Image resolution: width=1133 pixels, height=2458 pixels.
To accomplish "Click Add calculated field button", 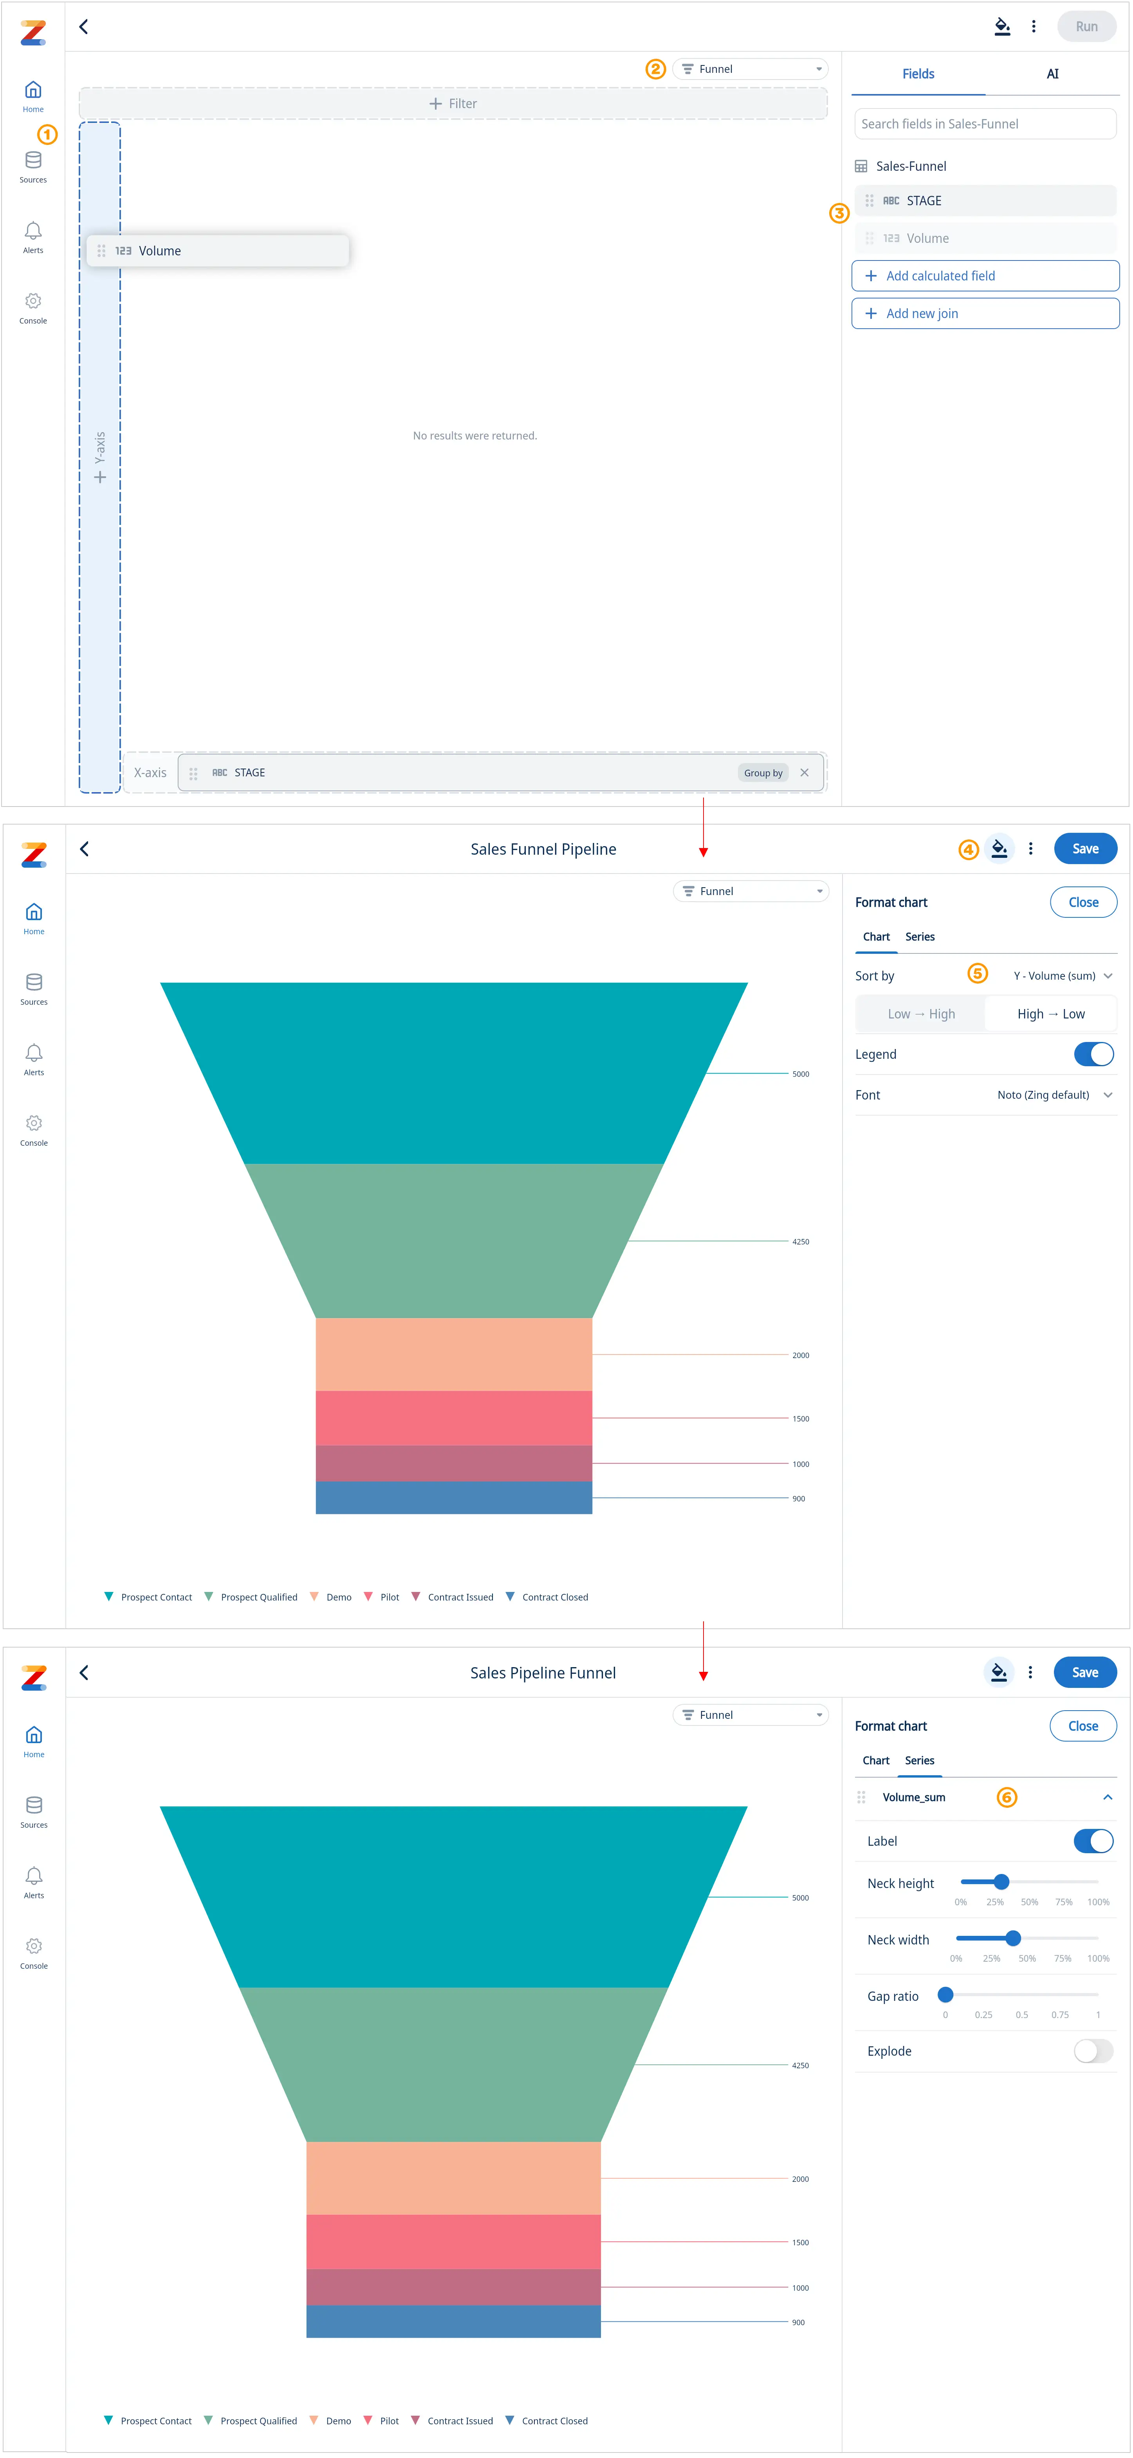I will (984, 276).
